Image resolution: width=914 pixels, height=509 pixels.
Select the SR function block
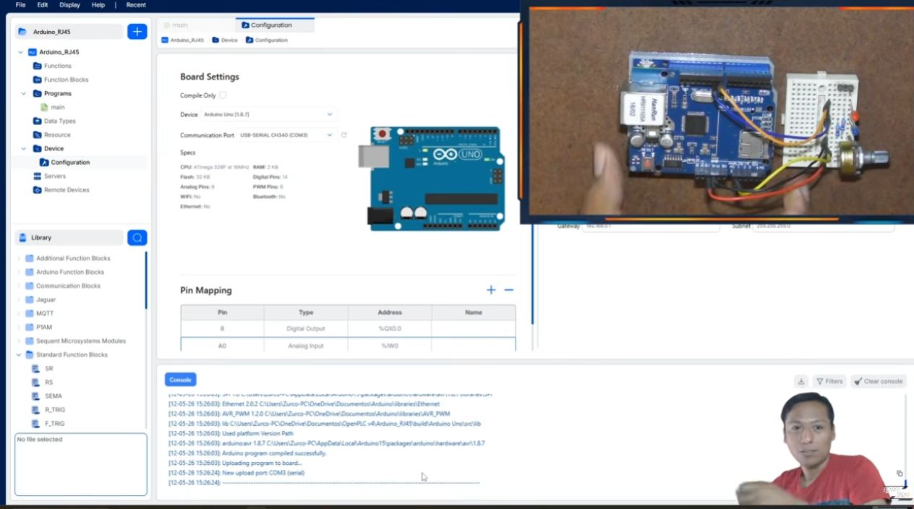coord(48,368)
